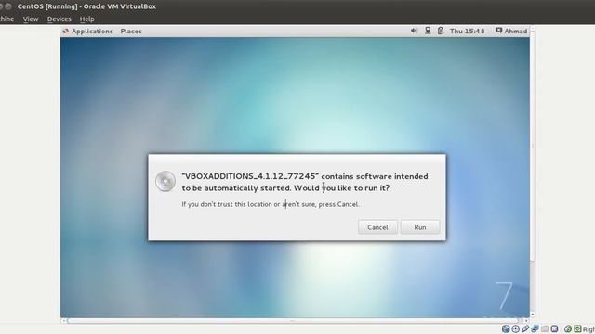Open the Help menu of VirtualBox
Image resolution: width=595 pixels, height=334 pixels.
click(x=86, y=19)
